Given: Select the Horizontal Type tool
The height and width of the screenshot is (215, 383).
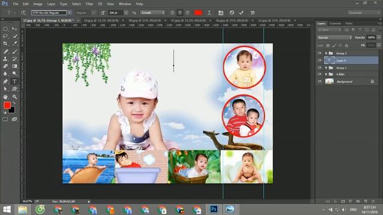Looking at the screenshot, I should click(14, 81).
